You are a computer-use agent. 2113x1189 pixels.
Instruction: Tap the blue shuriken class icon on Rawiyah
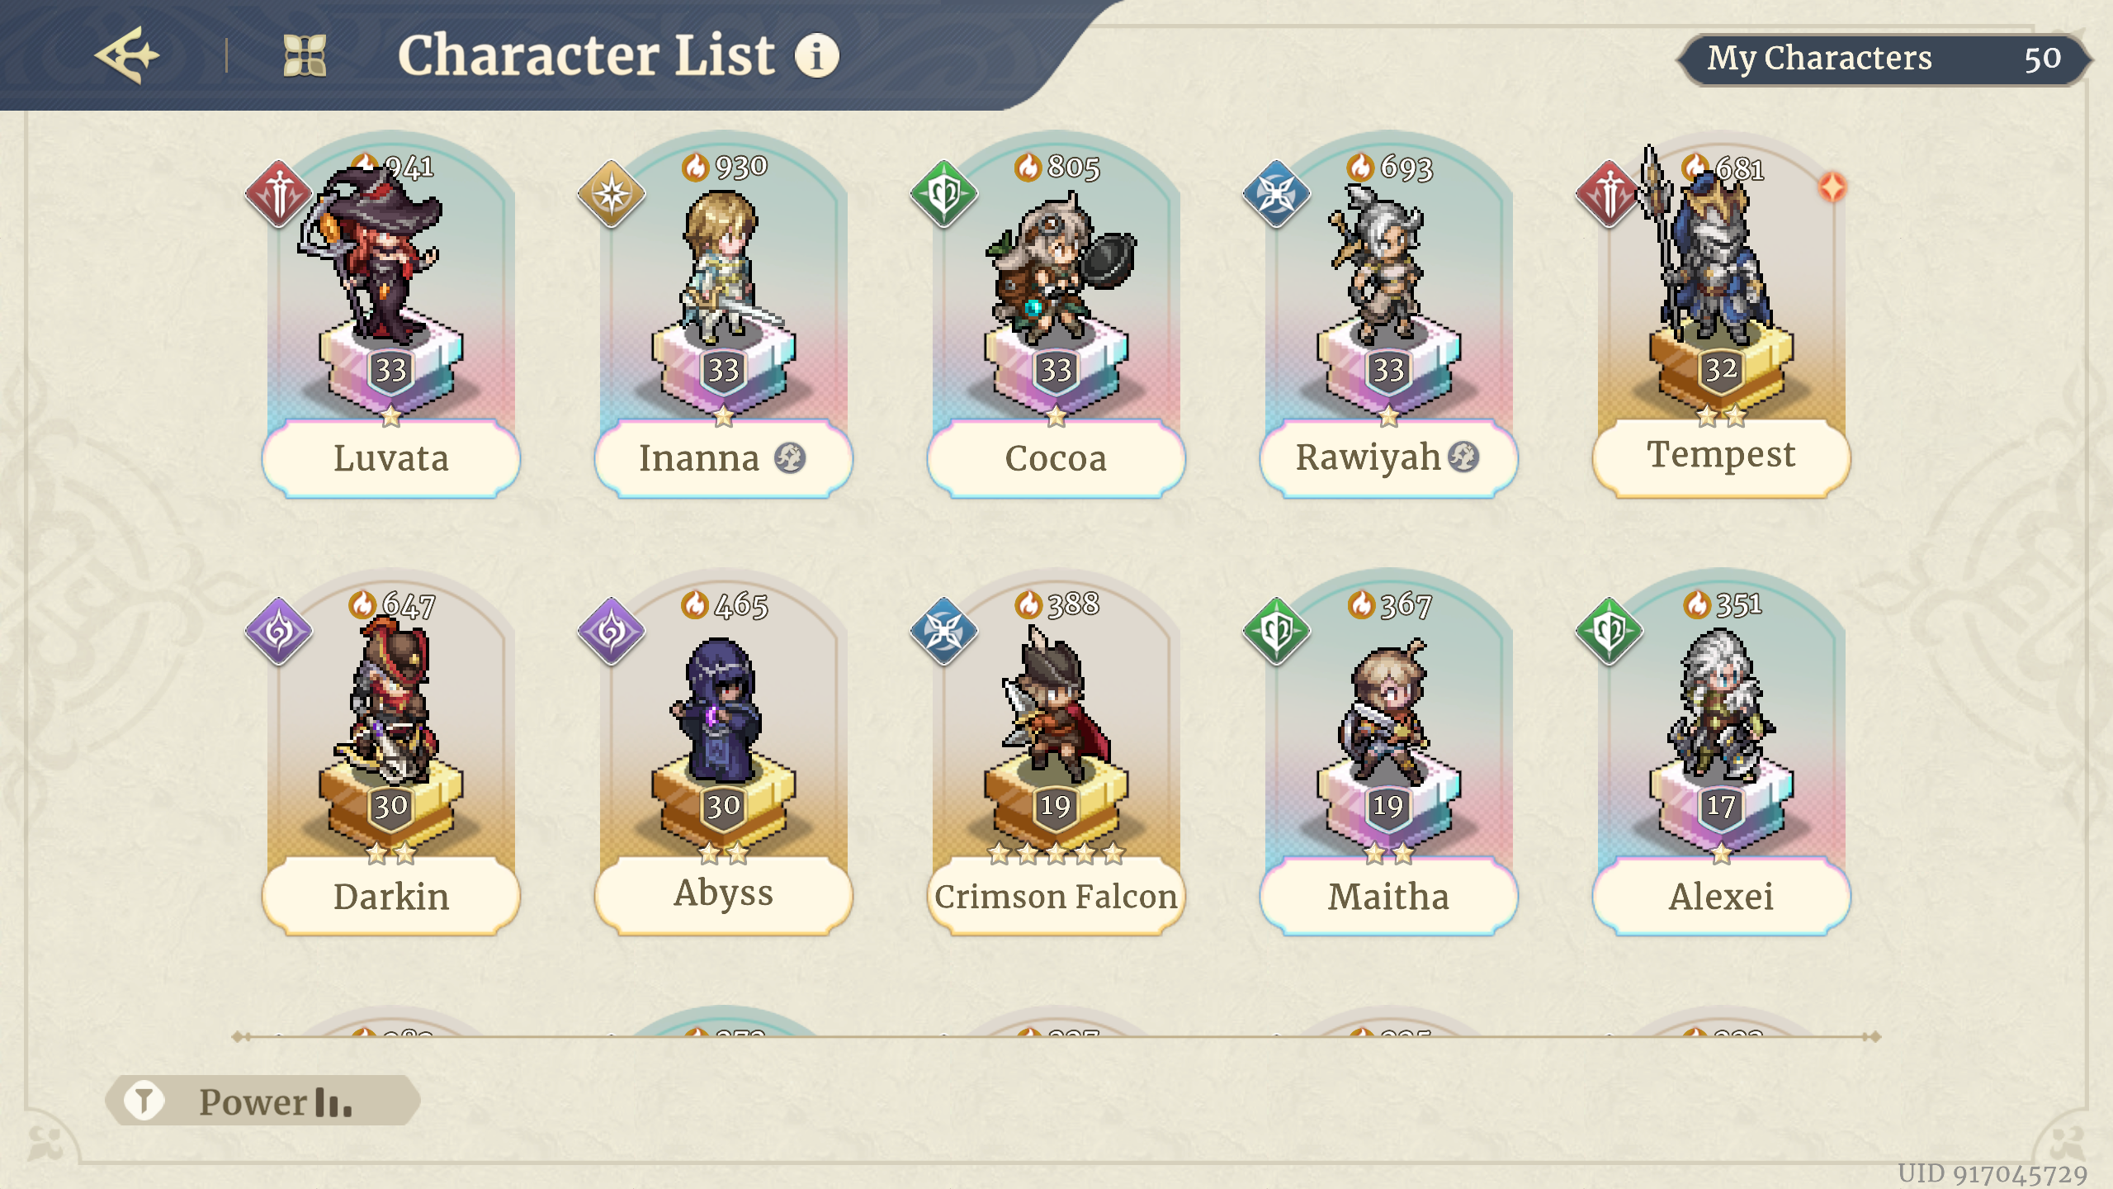point(1277,194)
